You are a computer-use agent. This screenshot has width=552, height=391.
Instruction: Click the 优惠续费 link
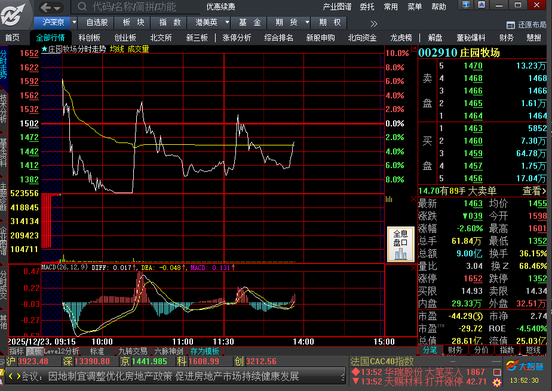(220, 7)
